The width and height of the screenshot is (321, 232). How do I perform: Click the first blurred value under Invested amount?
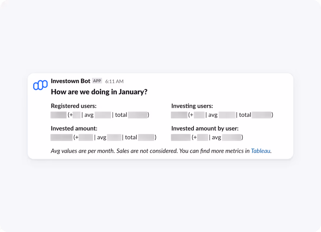click(x=62, y=137)
